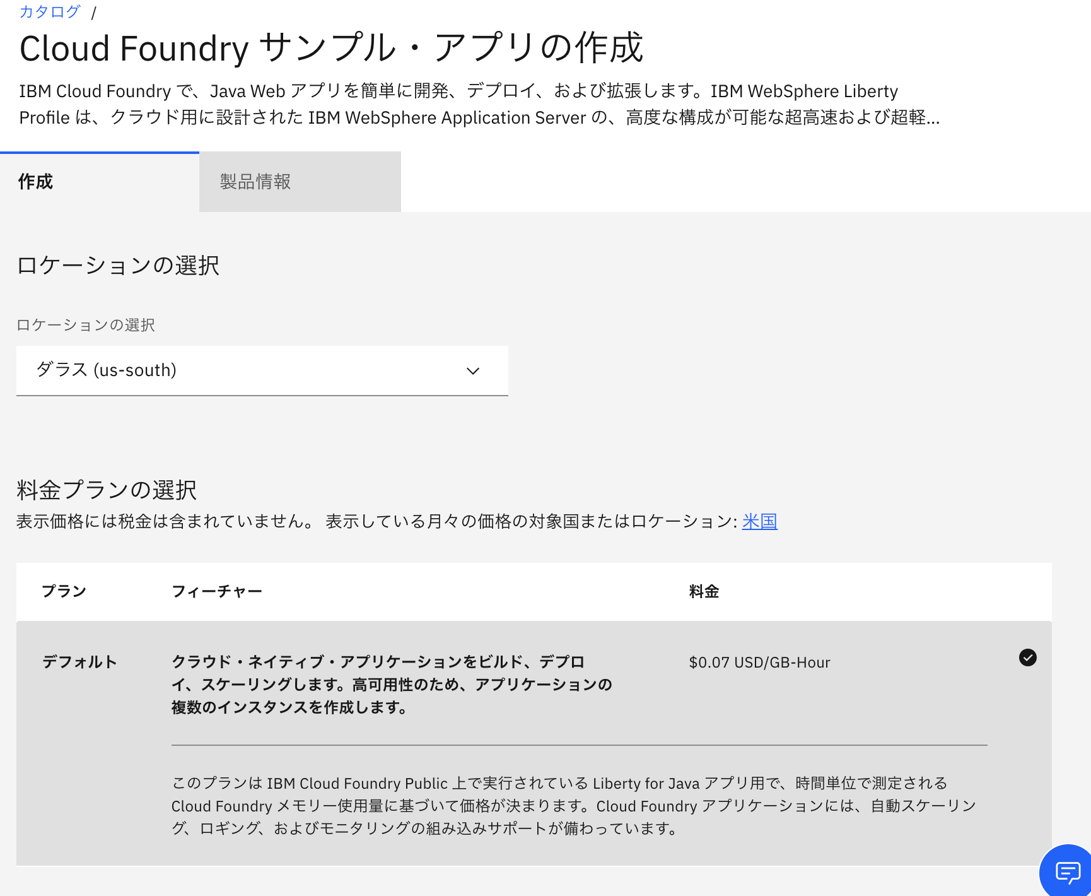Viewport: 1091px width, 896px height.
Task: Select the 作成 tab
Action: pos(35,182)
